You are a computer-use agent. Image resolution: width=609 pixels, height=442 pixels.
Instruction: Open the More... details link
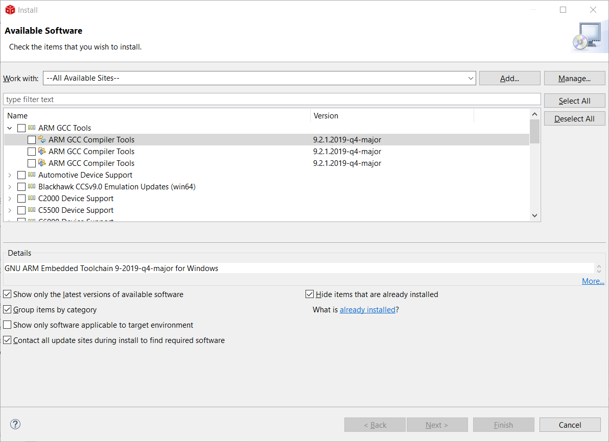tap(593, 281)
